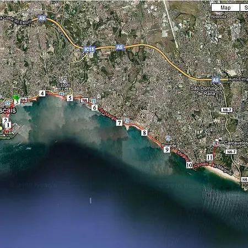248x248 pixels.
Task: Select route marker number 5
Action: point(70,98)
